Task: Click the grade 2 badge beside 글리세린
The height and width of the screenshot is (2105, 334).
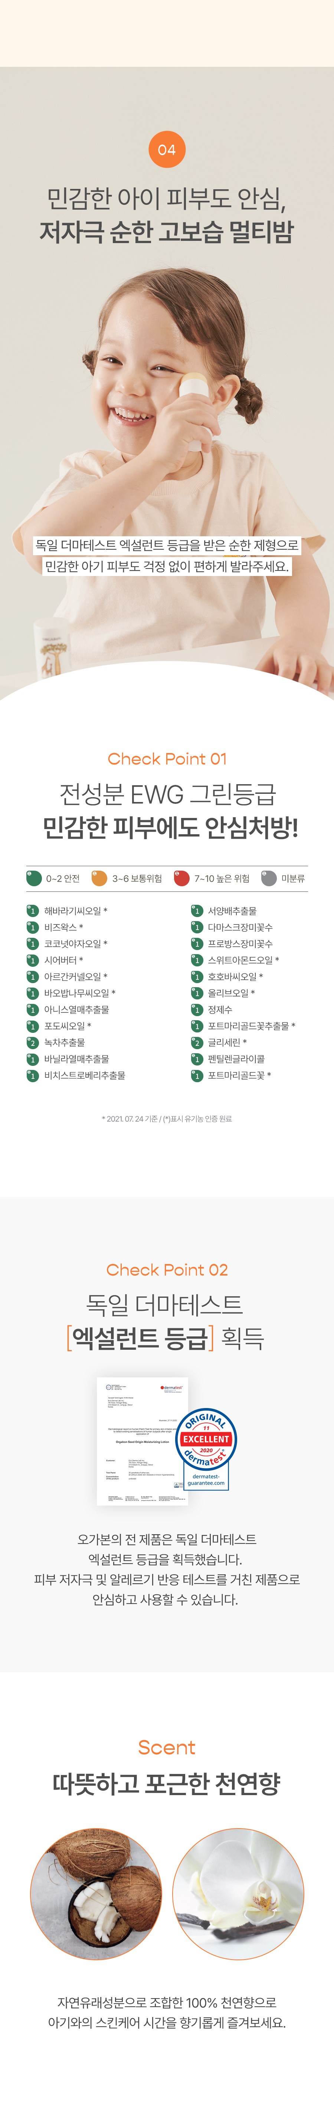Action: coord(197,1043)
